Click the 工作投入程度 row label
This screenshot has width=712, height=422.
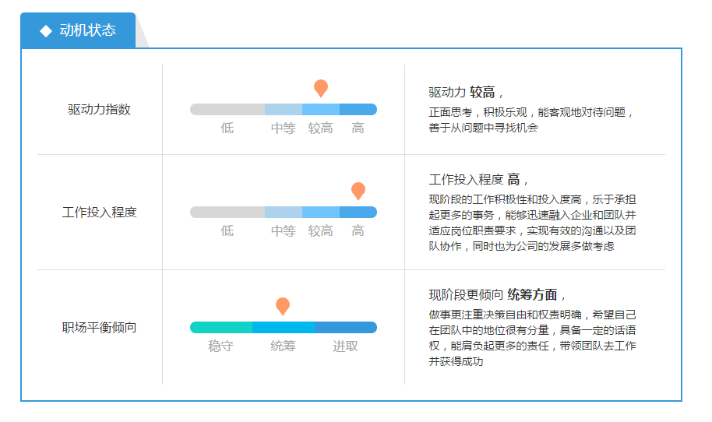(100, 213)
